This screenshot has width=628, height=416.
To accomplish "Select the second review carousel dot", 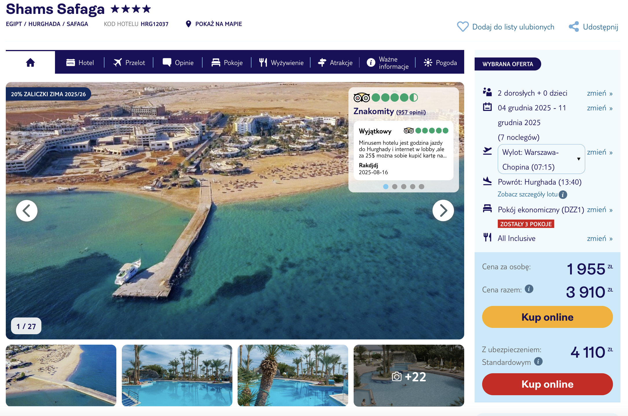I will point(395,187).
